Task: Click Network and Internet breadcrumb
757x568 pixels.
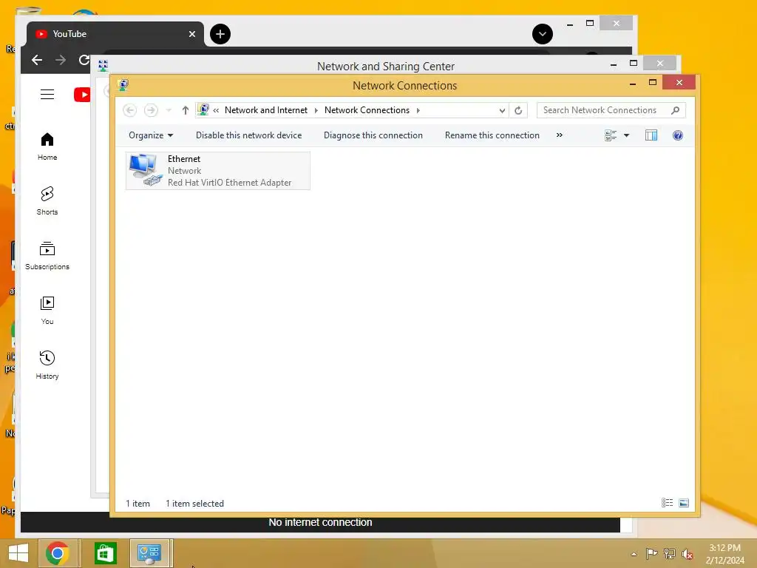Action: click(266, 110)
